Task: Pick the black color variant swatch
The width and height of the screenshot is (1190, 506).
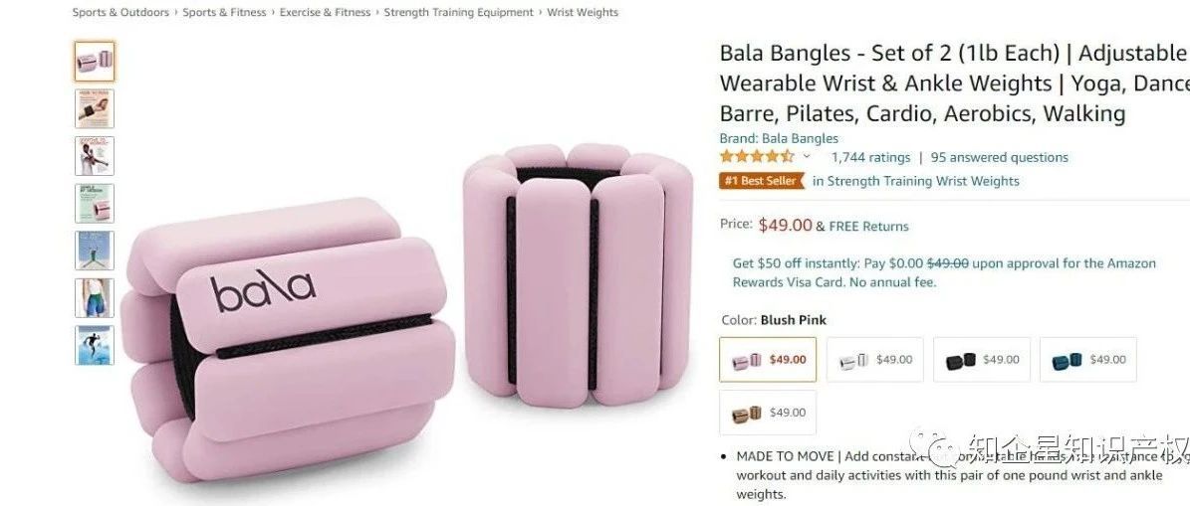Action: [982, 360]
